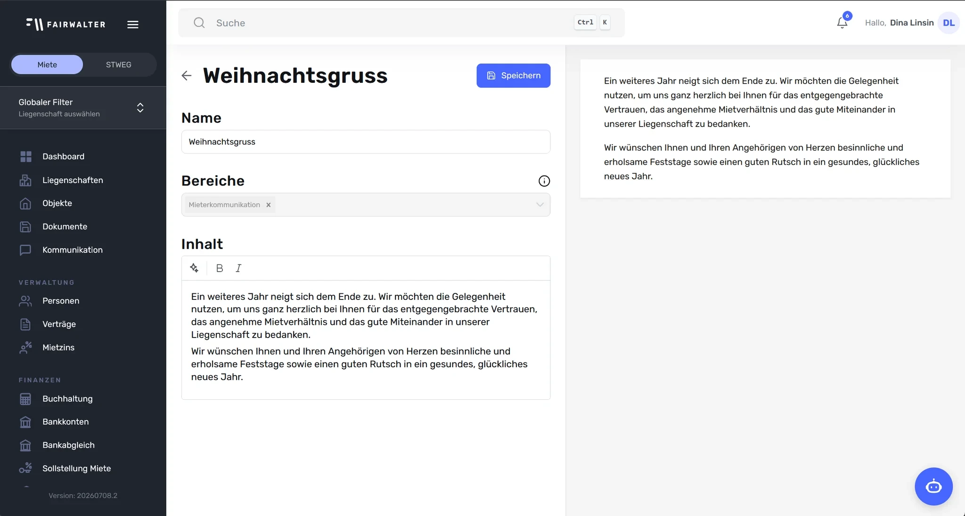965x516 pixels.
Task: Toggle italic formatting in Inhalt editor
Action: [x=238, y=268]
